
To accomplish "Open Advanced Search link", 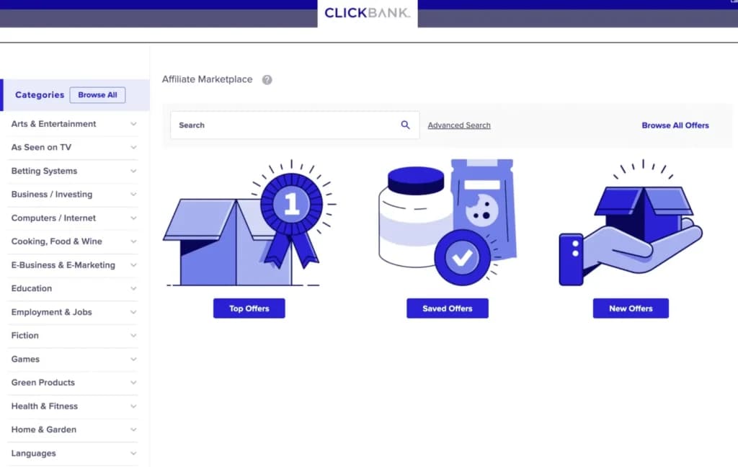I will [459, 125].
